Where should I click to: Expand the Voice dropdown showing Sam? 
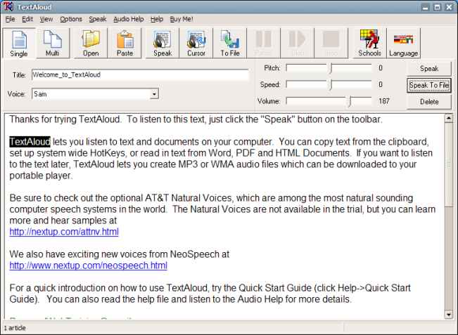(155, 93)
